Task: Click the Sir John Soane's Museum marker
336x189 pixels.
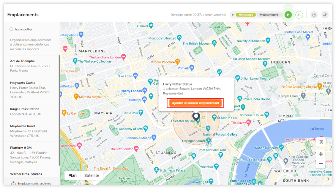Action: 265,64
